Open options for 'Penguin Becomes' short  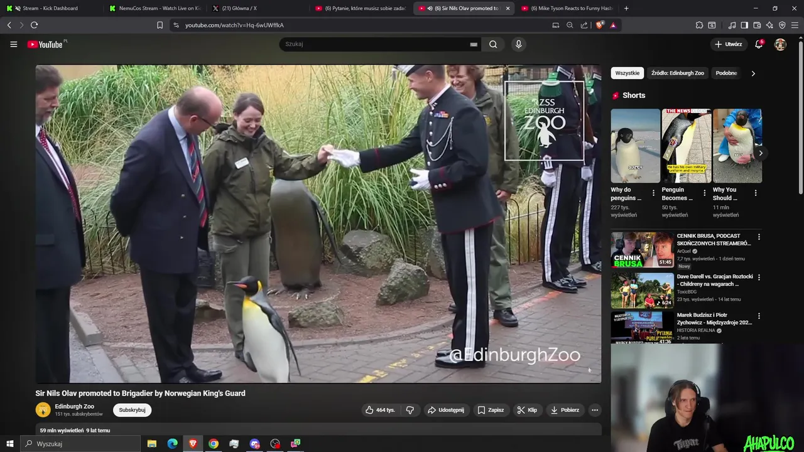point(704,193)
